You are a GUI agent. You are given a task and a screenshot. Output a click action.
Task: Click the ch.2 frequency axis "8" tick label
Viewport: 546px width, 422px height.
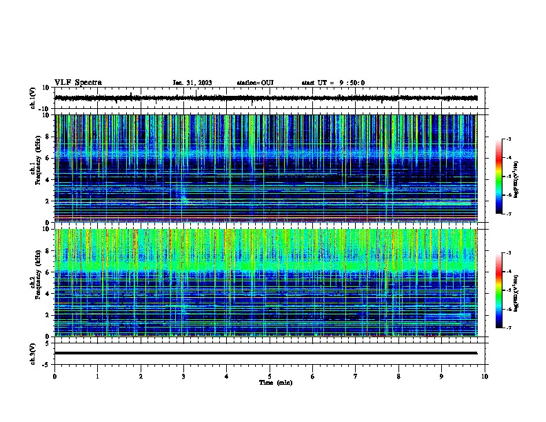click(48, 251)
